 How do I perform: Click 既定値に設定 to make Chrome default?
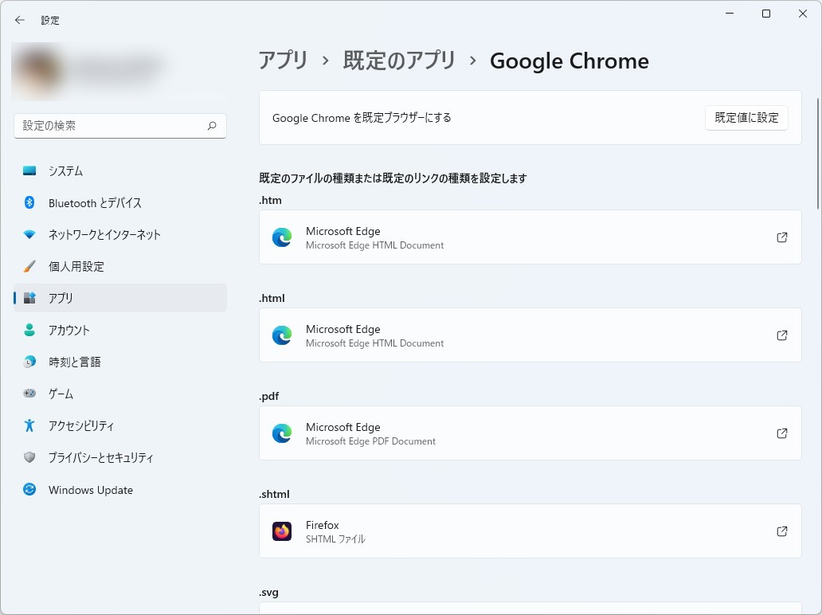(x=746, y=117)
